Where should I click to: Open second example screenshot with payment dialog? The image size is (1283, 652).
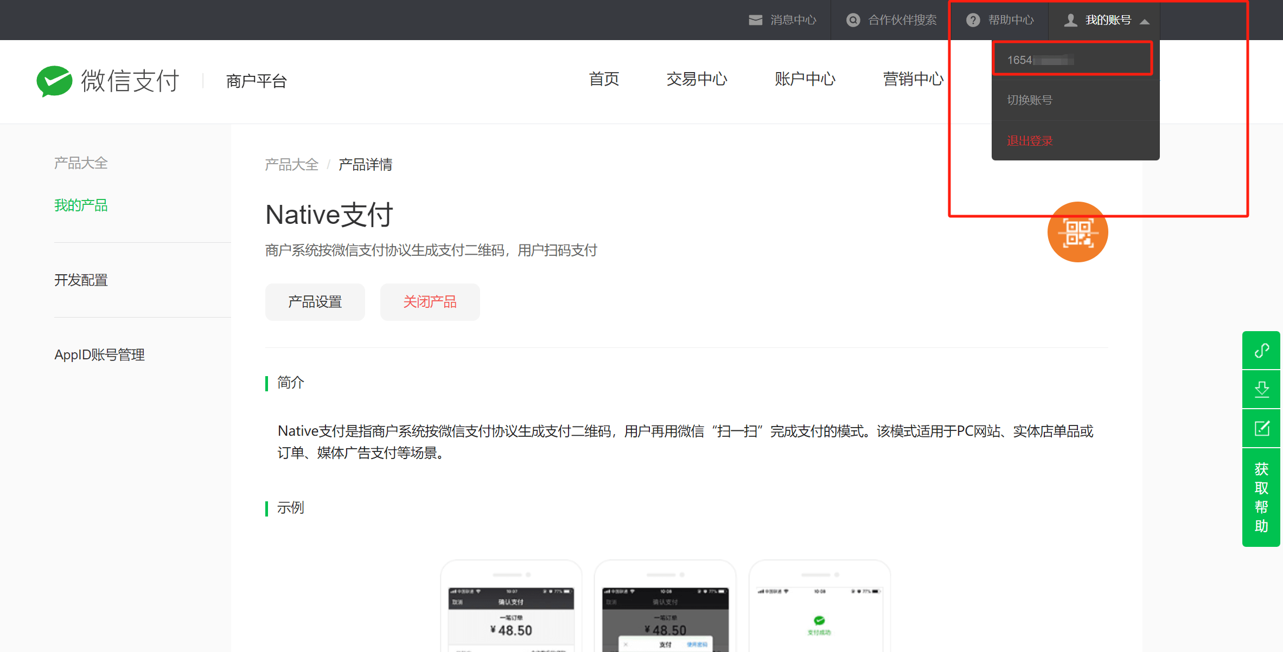[665, 606]
